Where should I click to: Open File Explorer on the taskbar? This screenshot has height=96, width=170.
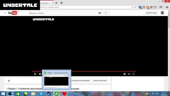(33, 94)
